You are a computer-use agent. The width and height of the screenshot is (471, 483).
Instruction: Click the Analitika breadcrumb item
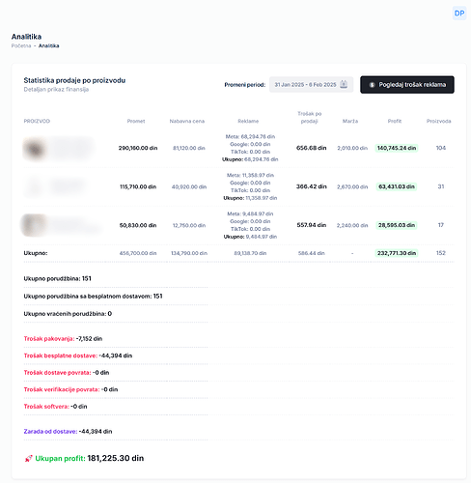[48, 45]
